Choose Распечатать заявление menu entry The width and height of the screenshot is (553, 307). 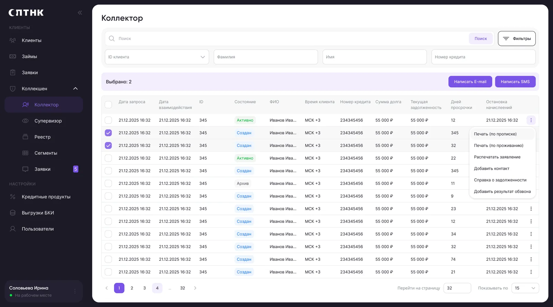point(502,157)
